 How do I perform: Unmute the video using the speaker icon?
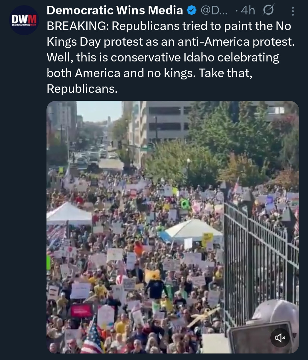coord(280,338)
